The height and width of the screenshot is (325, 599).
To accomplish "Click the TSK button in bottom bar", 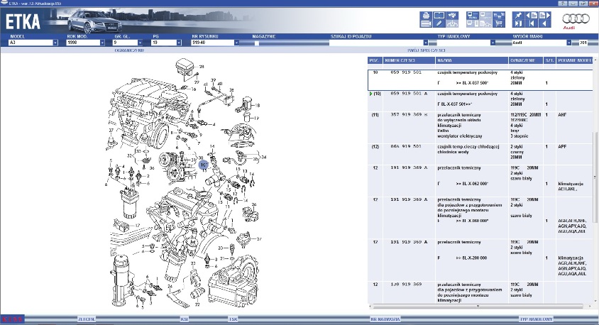I will (x=233, y=319).
